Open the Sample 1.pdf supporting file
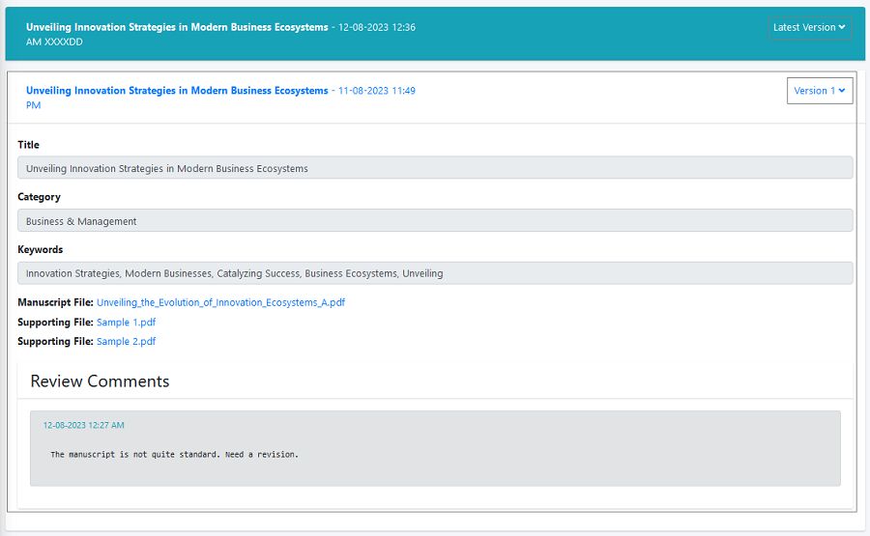The height and width of the screenshot is (536, 870). coord(126,323)
